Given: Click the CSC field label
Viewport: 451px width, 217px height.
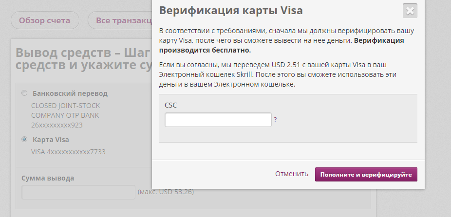Looking at the screenshot, I should click(x=171, y=105).
